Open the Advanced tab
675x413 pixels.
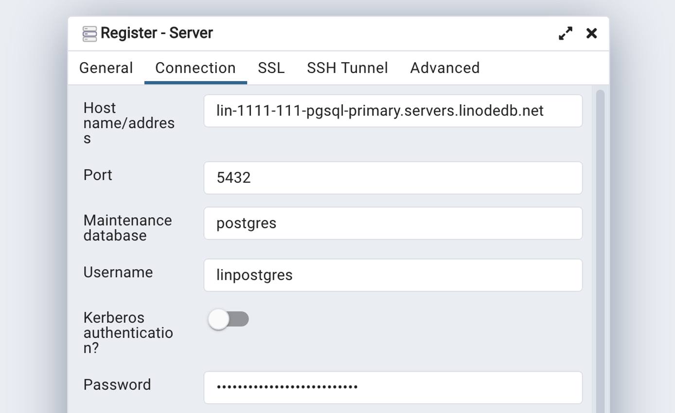click(444, 68)
